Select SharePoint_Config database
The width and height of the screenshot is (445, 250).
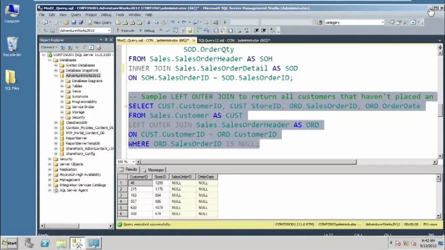(x=80, y=154)
